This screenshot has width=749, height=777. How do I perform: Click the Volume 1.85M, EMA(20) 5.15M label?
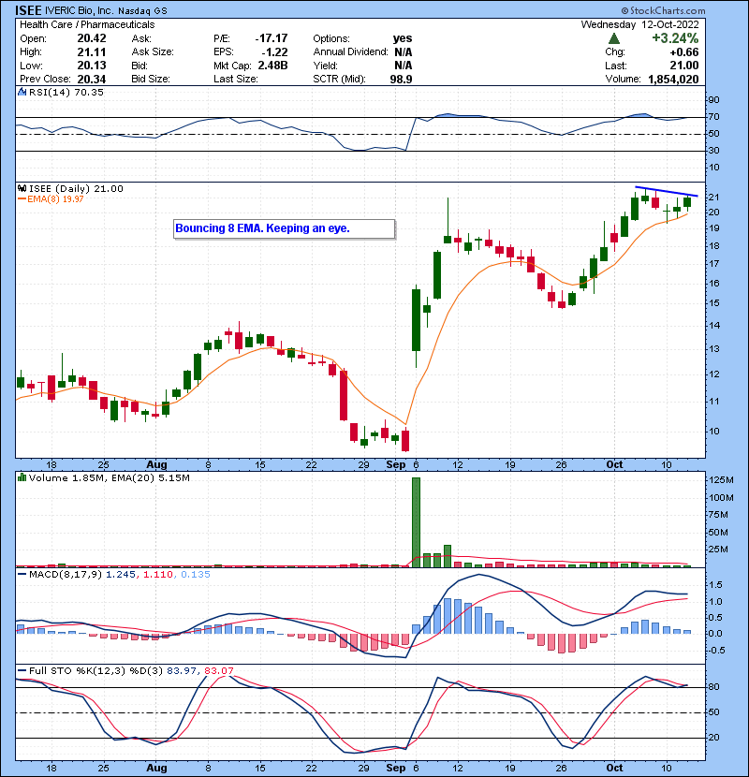pos(109,477)
